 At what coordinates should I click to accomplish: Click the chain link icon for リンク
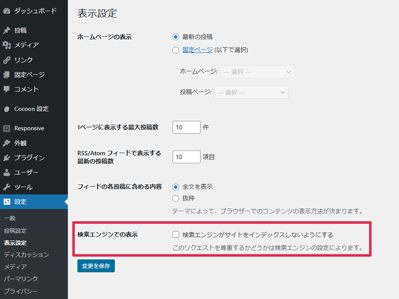click(x=7, y=60)
